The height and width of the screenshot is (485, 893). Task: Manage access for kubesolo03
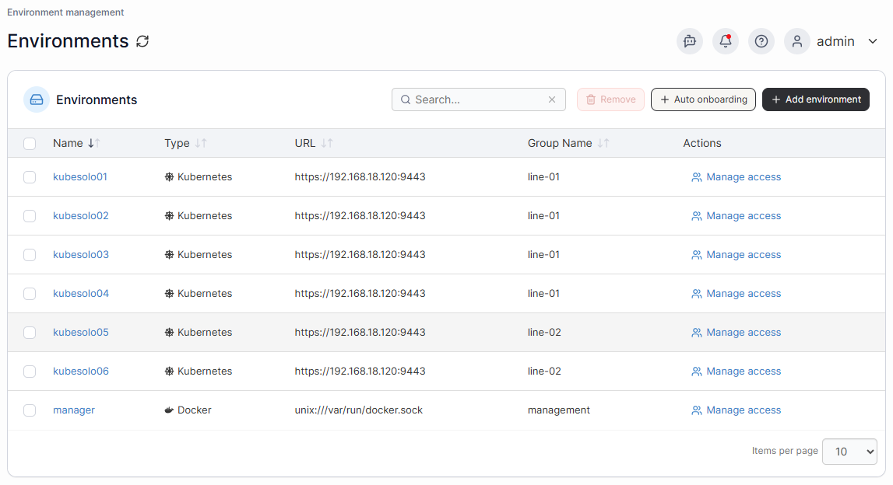coord(736,255)
